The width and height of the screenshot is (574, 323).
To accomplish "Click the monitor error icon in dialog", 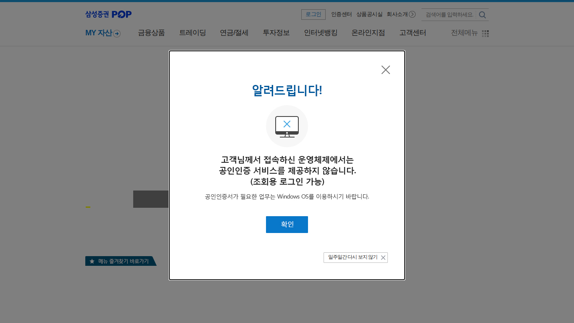I will (287, 127).
